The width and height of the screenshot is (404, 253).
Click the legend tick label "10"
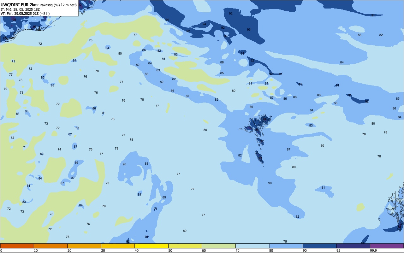(36, 250)
